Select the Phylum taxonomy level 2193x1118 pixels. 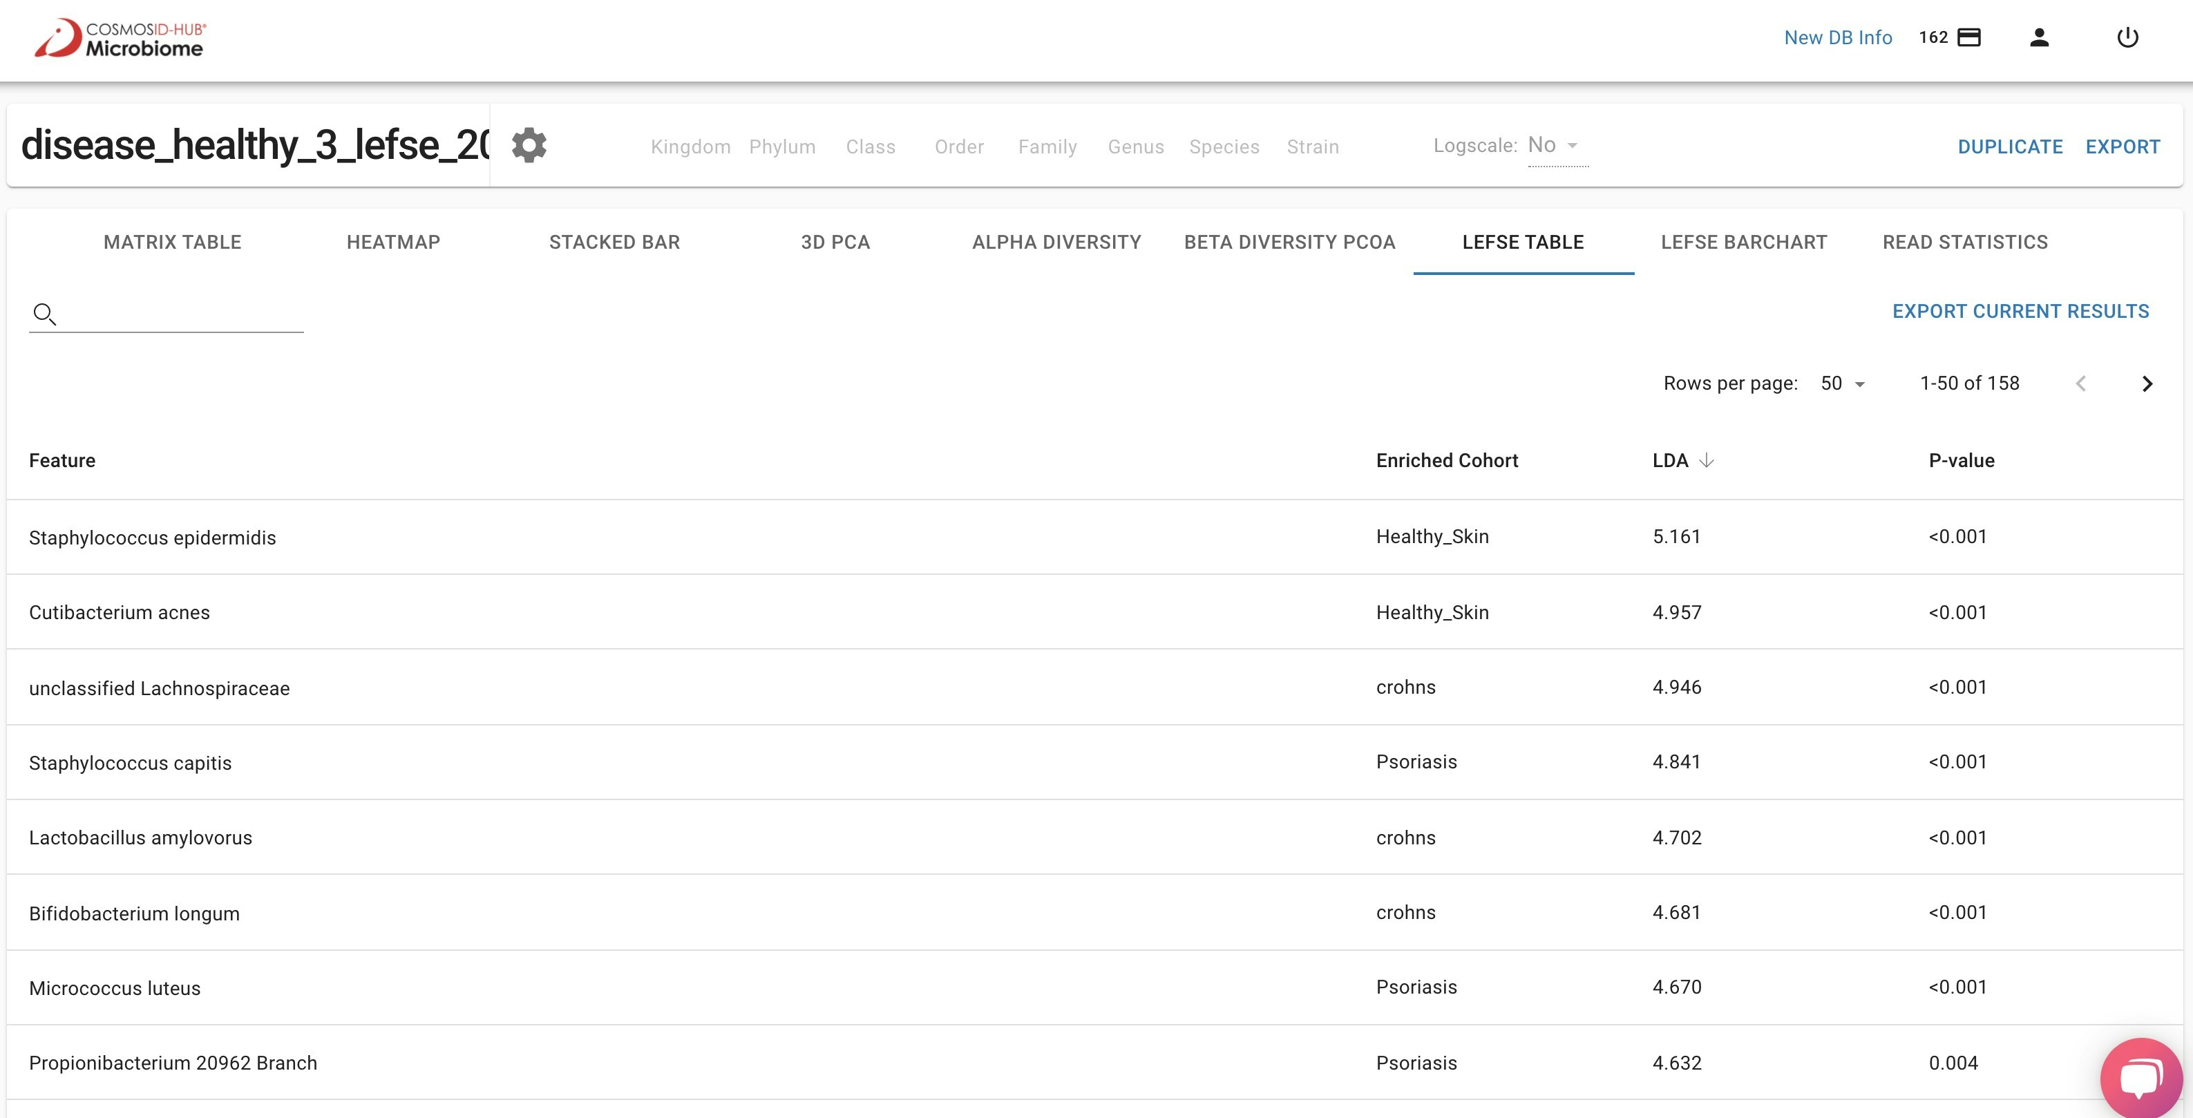coord(781,147)
